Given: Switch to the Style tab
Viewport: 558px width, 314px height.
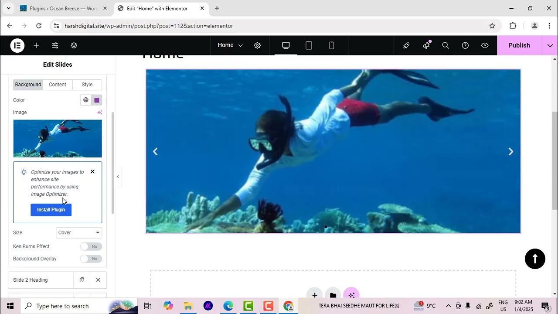Looking at the screenshot, I should tap(87, 85).
